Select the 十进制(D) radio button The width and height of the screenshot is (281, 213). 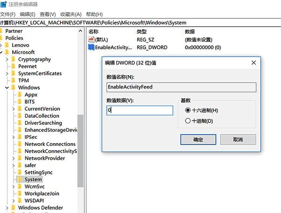point(188,121)
